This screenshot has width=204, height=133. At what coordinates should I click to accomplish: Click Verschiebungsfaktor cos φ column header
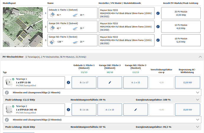tap(161, 71)
